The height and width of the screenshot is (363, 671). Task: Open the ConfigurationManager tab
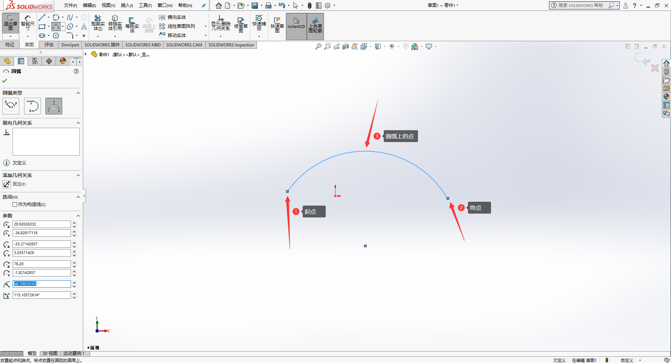click(x=35, y=61)
